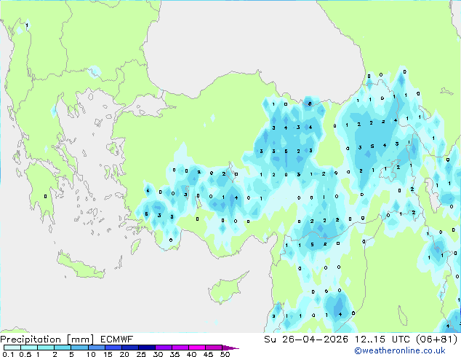Click the 40–45 mm magenta legend swatch
This screenshot has height=357, width=461.
pyautogui.click(x=197, y=348)
